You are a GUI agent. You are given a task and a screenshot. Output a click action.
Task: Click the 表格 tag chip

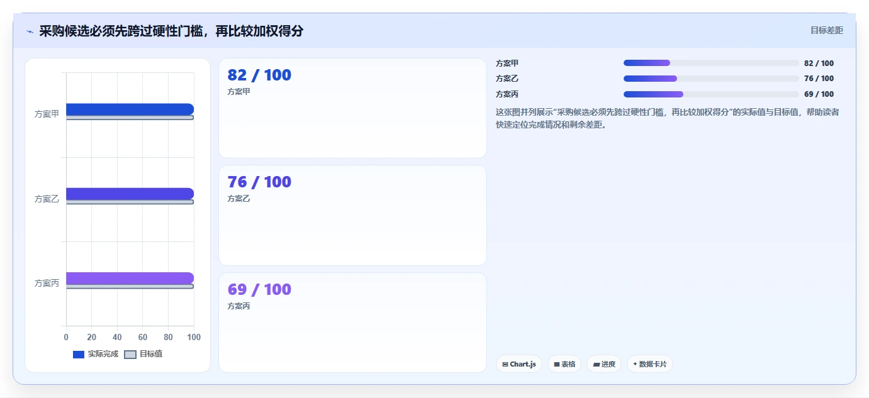564,364
